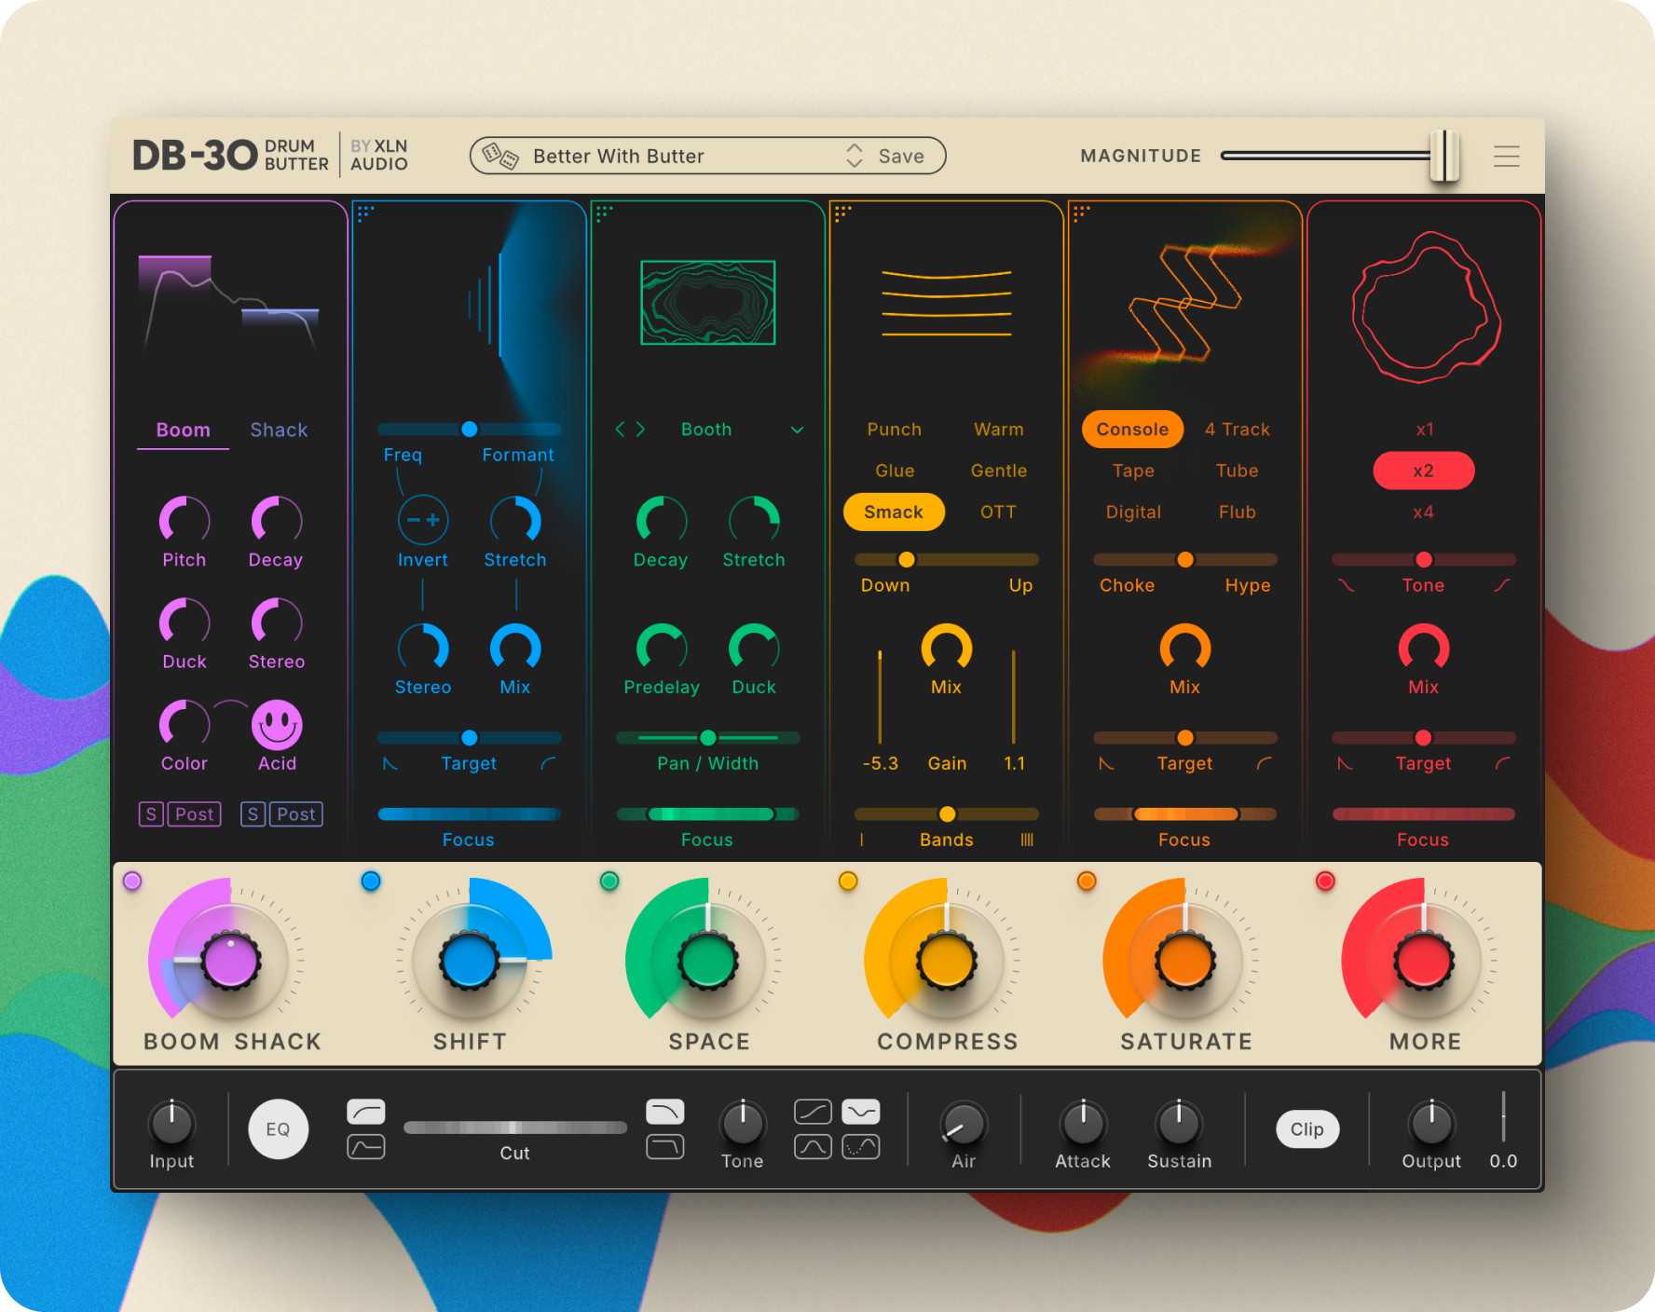Click the Invert plus-minus icon
The height and width of the screenshot is (1312, 1655).
click(423, 520)
